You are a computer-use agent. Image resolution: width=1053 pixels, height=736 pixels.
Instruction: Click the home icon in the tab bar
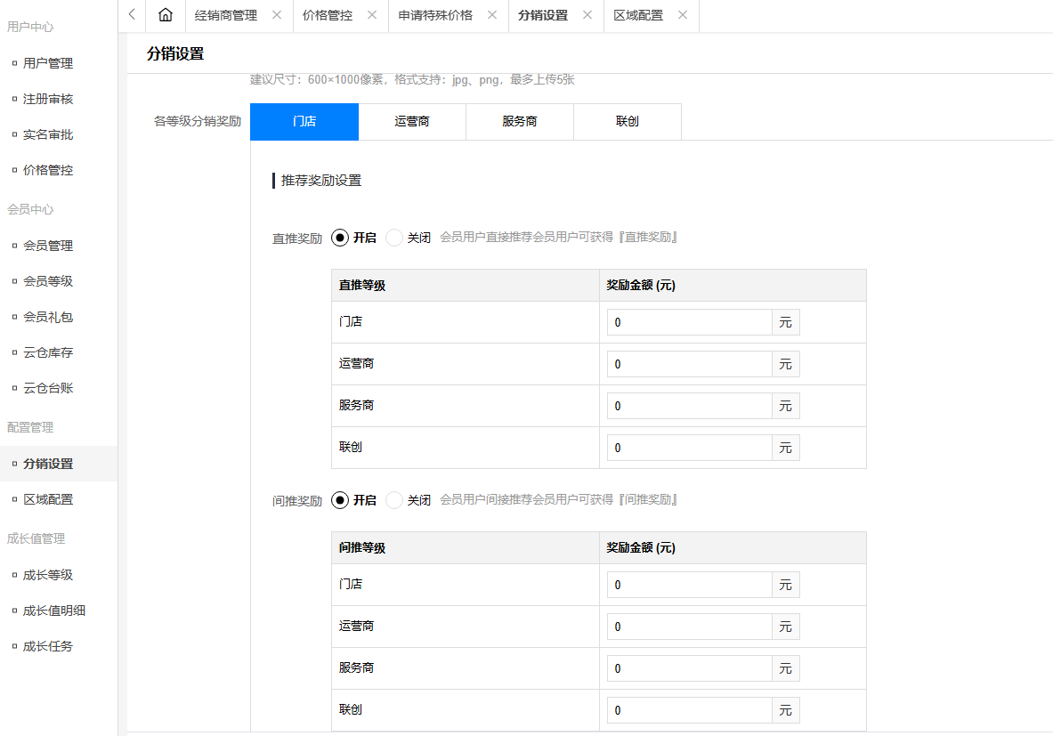(x=165, y=15)
